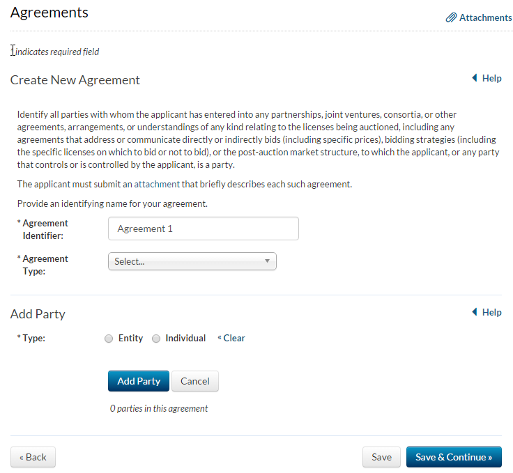
Task: Click the Save button
Action: coord(381,457)
